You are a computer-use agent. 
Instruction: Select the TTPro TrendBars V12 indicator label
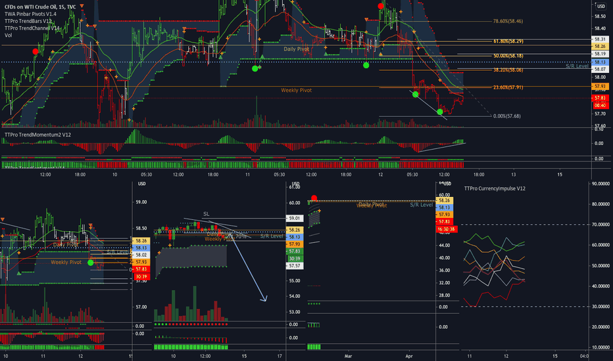[28, 21]
